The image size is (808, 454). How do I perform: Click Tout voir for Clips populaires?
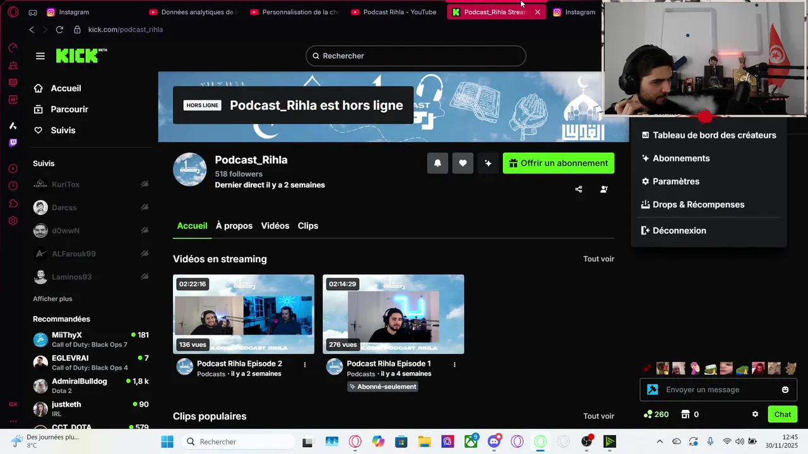click(x=598, y=416)
